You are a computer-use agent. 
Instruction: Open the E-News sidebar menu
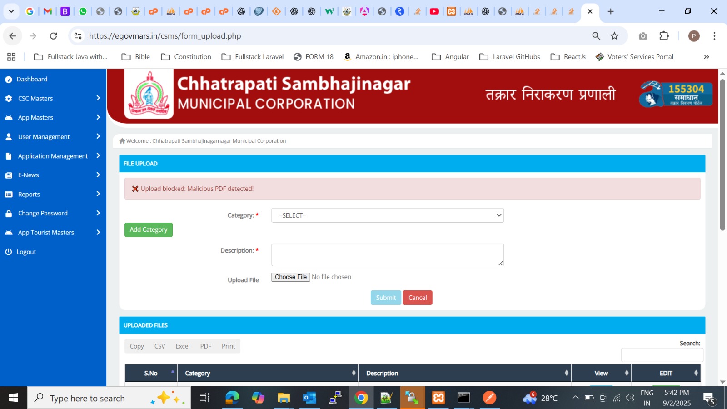click(x=28, y=175)
